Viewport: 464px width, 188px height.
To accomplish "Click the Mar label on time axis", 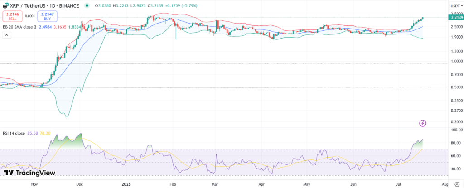I will point(215,184).
